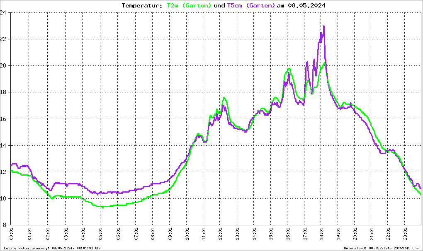Screen dimensions: 423x251
Task: Click the x-axis time label '04:01'
Action: (x=83, y=234)
